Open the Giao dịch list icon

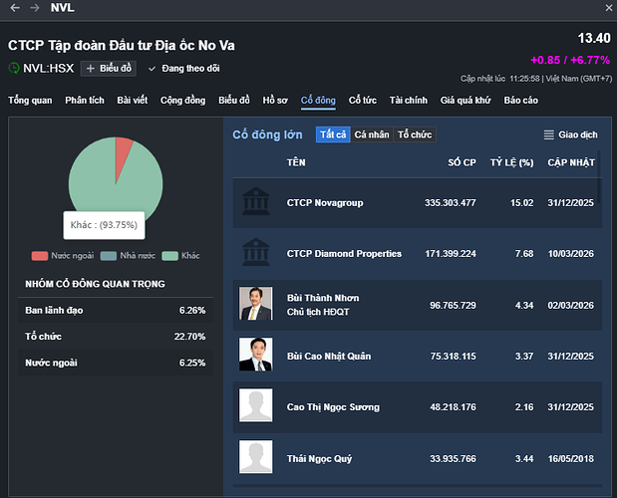(x=549, y=134)
